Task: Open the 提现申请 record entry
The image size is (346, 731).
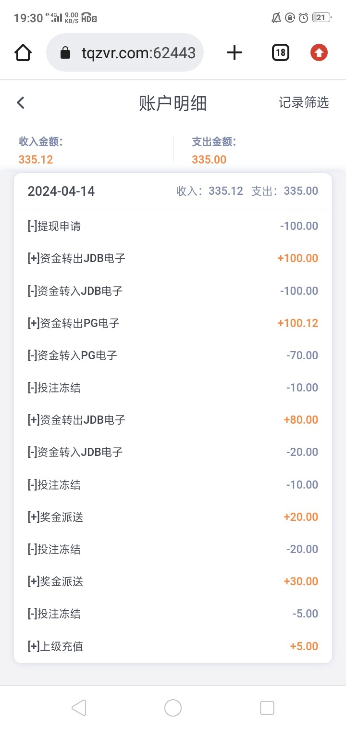Action: click(173, 226)
